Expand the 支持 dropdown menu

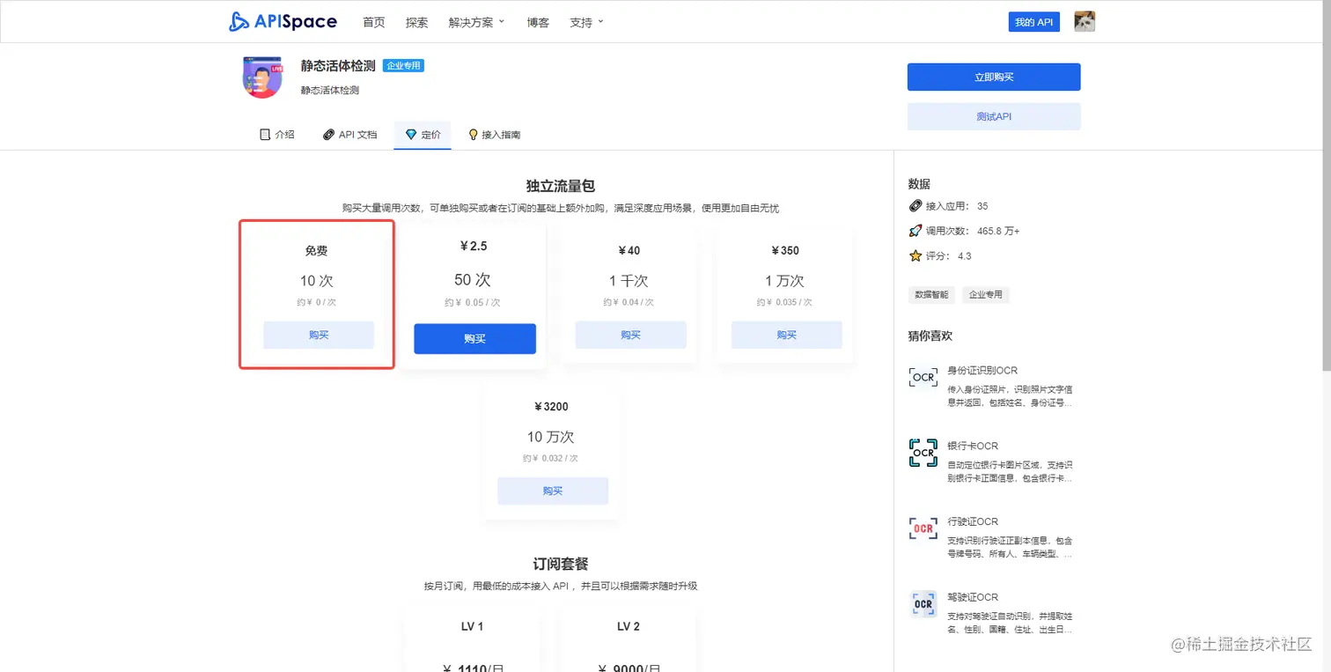click(586, 23)
